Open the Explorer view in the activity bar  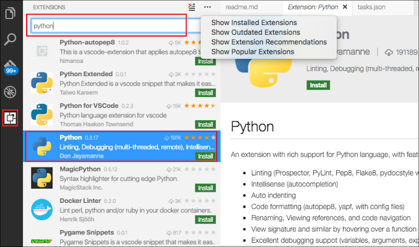(x=10, y=13)
